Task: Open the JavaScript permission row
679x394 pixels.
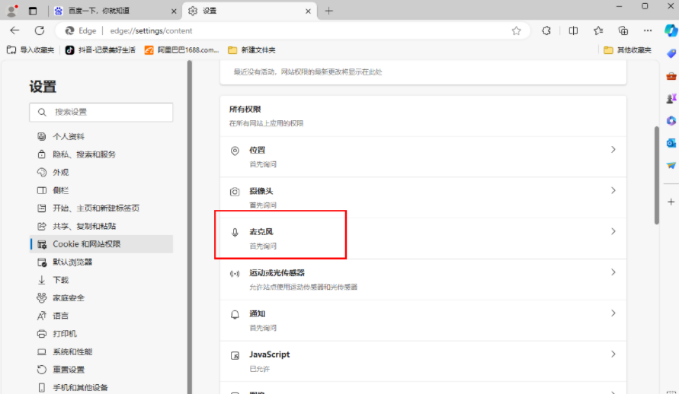Action: (423, 361)
